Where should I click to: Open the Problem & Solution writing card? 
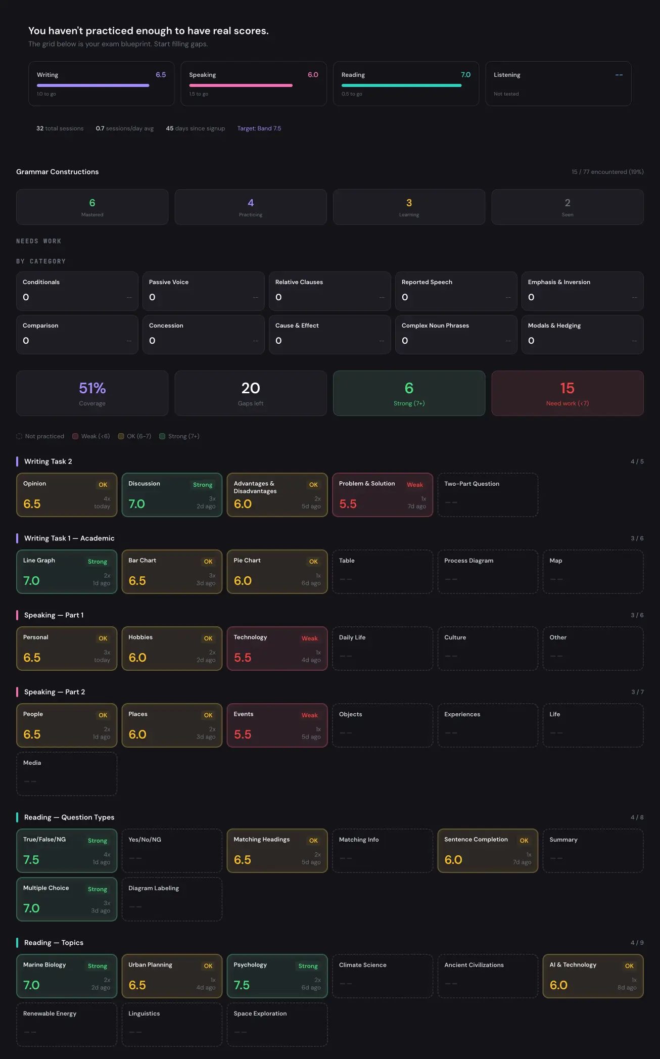click(x=382, y=495)
